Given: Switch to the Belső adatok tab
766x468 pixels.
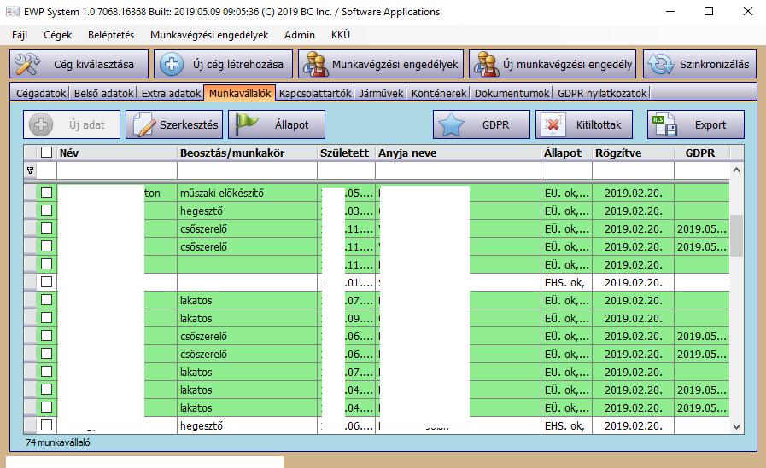Looking at the screenshot, I should pyautogui.click(x=103, y=93).
